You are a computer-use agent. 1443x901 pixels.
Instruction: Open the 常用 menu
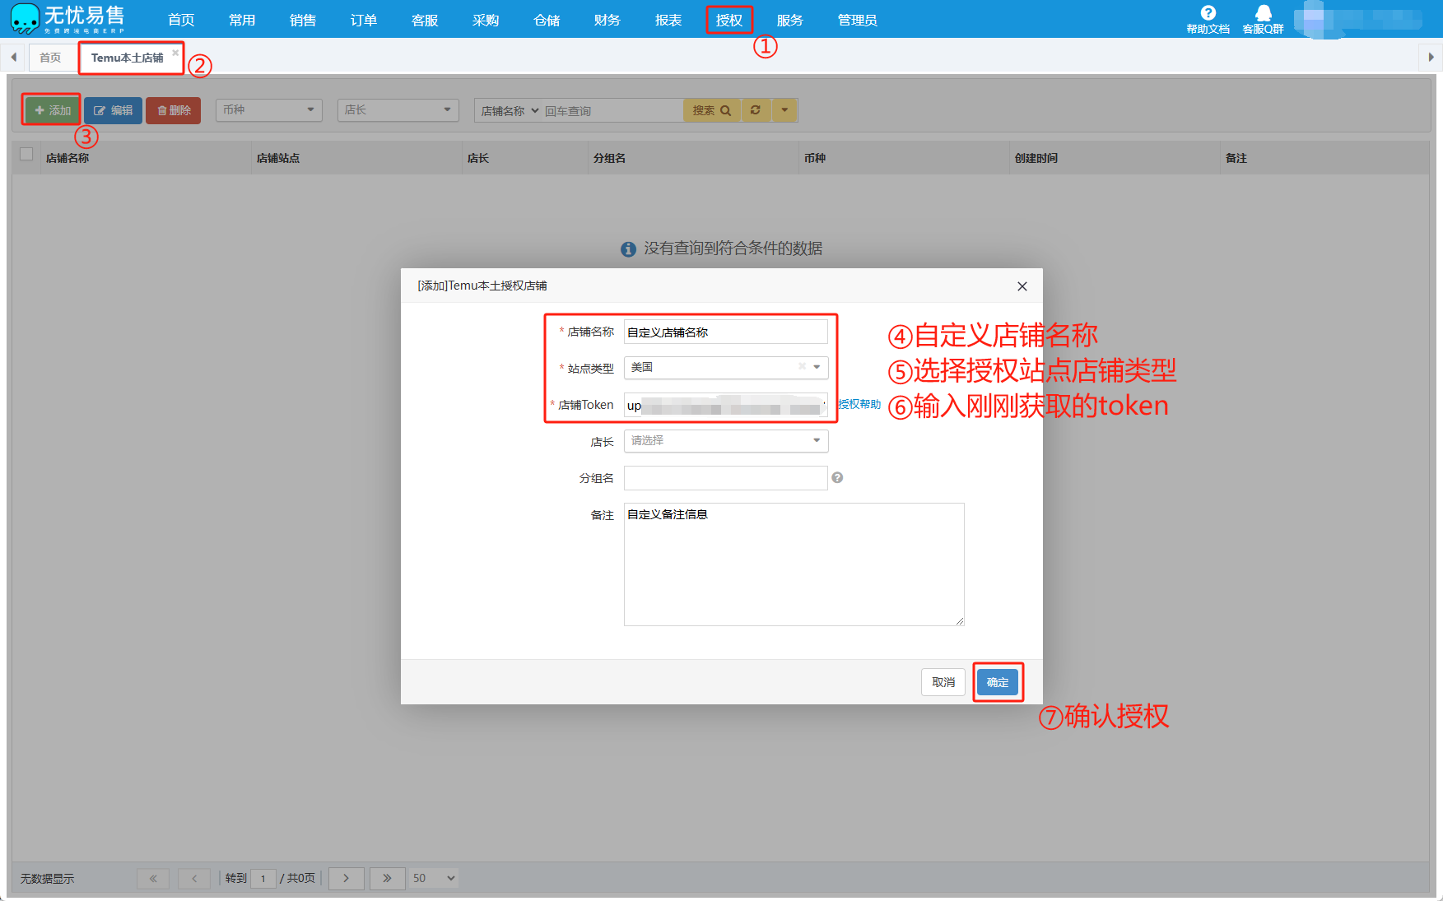tap(242, 20)
